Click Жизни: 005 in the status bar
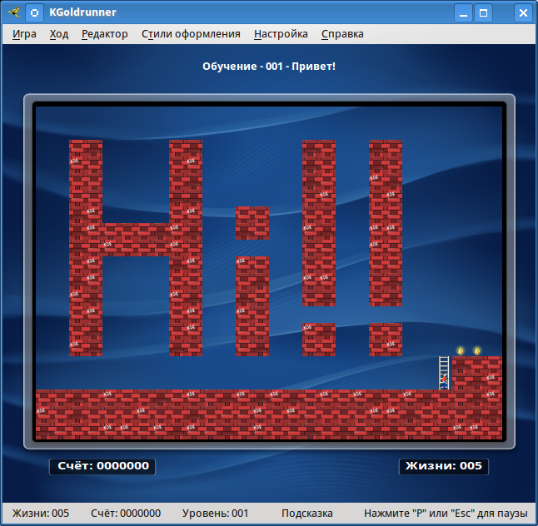Screen dimensions: 538x526 (x=41, y=514)
